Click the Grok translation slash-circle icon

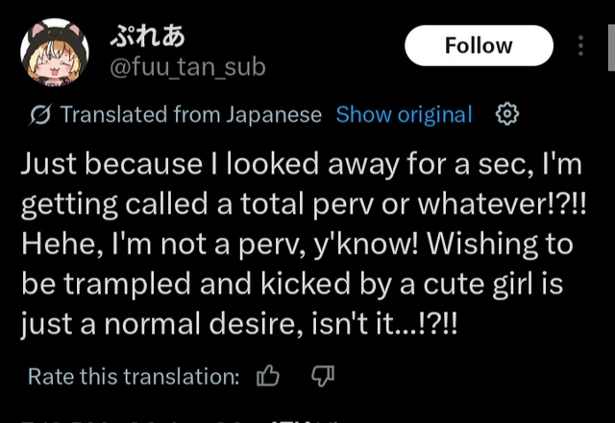(x=40, y=115)
